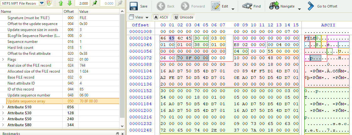Click the Bookmarks panel float icon
The image size is (352, 135).
[x=117, y=134]
